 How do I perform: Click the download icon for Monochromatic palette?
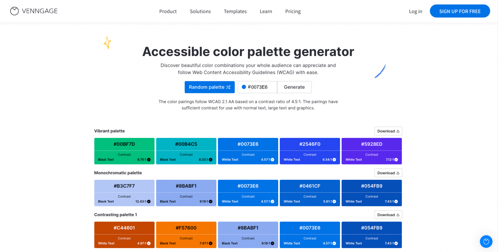(x=397, y=173)
